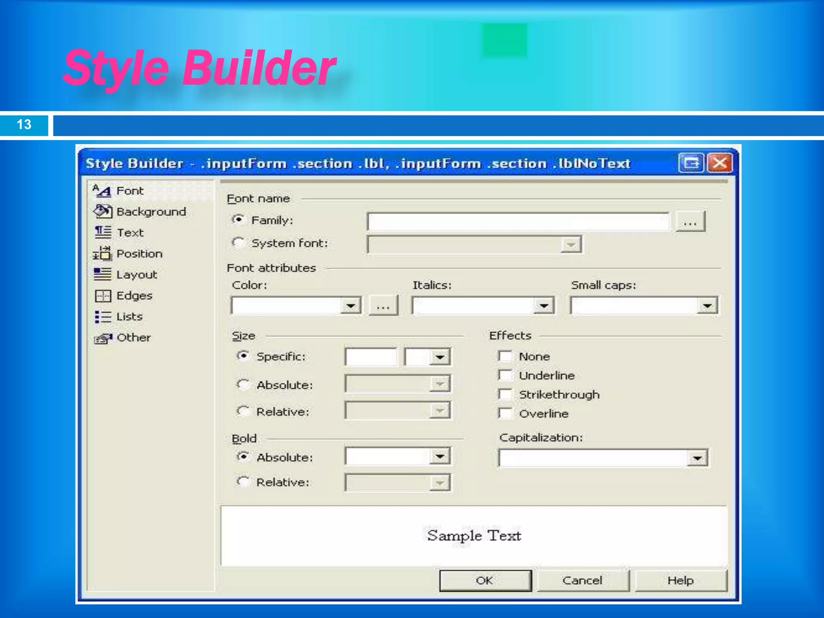Click the Help button
The image size is (824, 618).
(681, 581)
